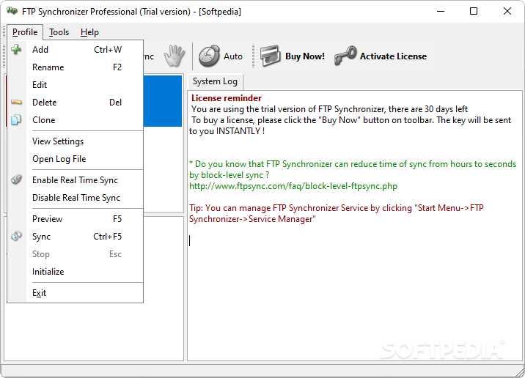Select Preview in the Profile menu
Viewport: 525px width, 378px height.
pos(76,219)
